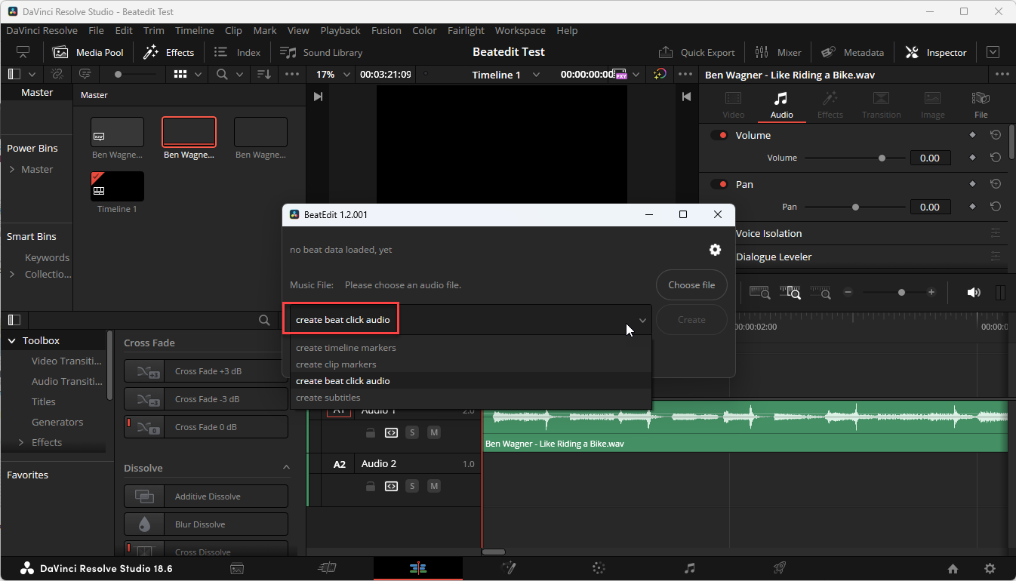Open the Color page

coord(599,568)
